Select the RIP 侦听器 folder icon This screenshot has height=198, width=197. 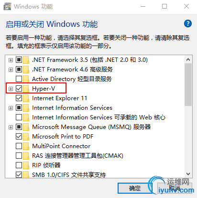tap(26, 165)
